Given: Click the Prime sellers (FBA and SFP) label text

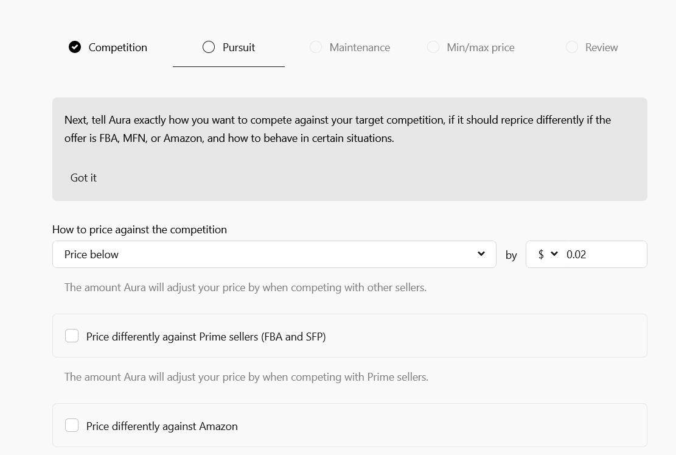Looking at the screenshot, I should [206, 337].
